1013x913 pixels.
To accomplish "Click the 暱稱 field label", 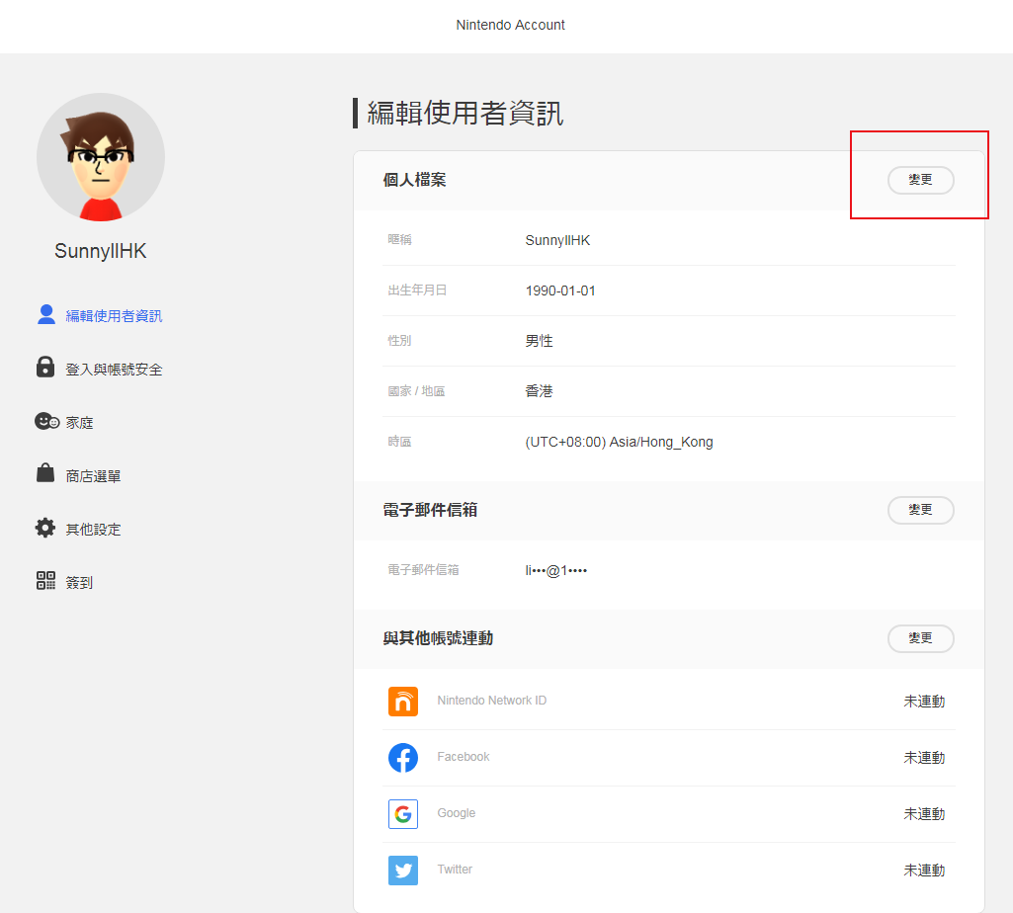I will point(399,239).
